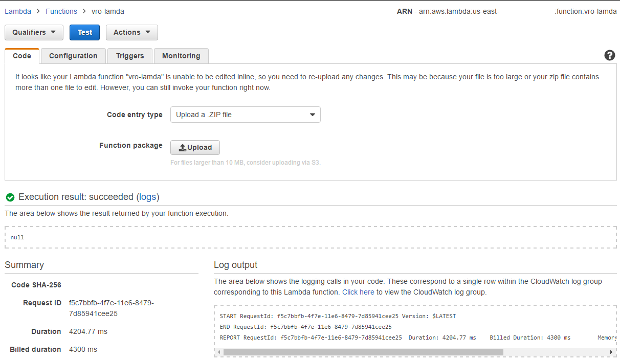Expand the Code entry type dropdown
620x360 pixels.
[x=245, y=115]
